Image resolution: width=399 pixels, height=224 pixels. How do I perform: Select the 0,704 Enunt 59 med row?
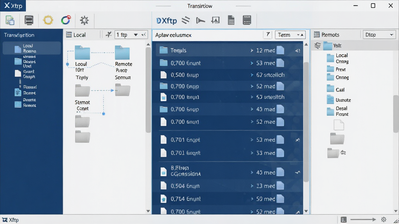point(228,199)
